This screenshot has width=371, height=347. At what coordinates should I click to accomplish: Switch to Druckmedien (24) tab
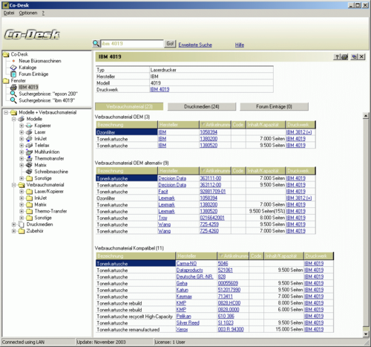(202, 106)
